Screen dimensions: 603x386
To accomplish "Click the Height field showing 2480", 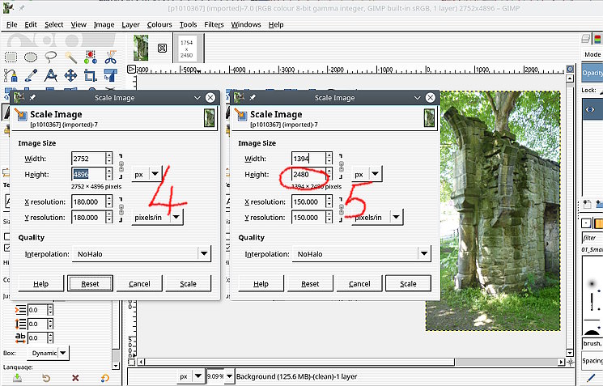I will click(x=308, y=173).
